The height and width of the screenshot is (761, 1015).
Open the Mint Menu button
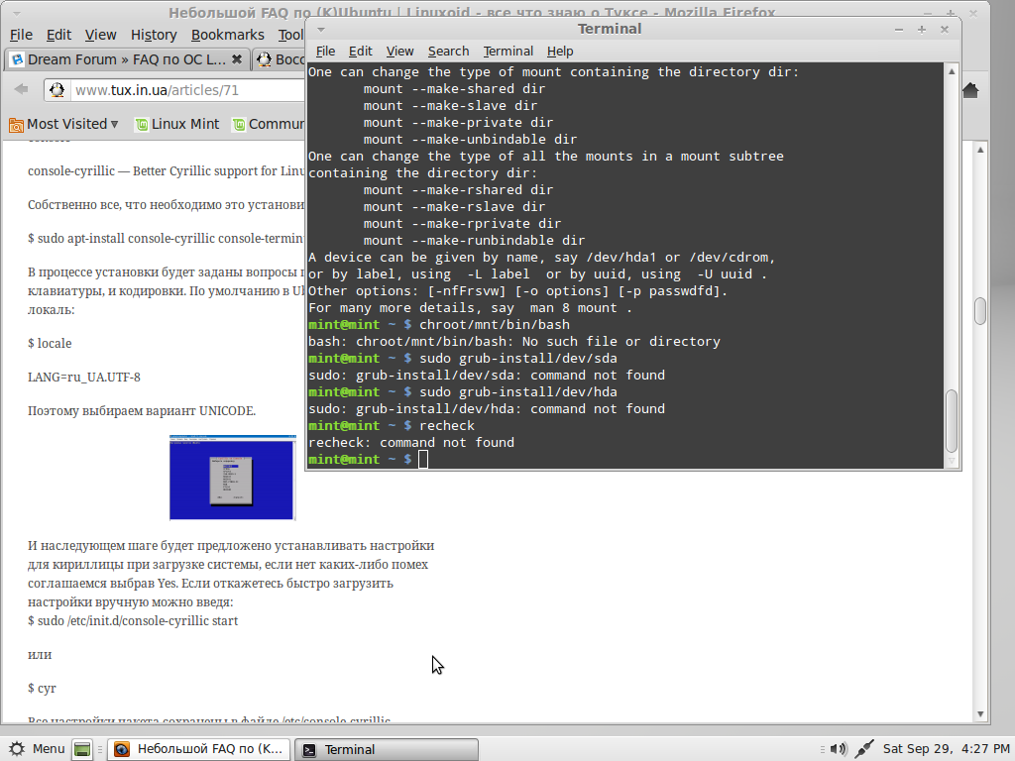(39, 749)
